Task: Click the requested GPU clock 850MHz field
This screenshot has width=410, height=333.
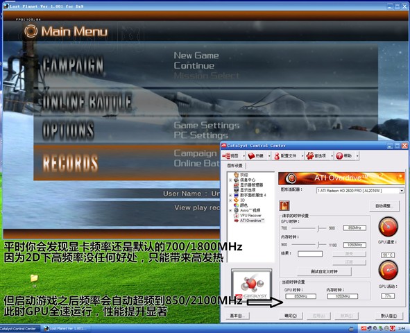Action: (x=355, y=228)
